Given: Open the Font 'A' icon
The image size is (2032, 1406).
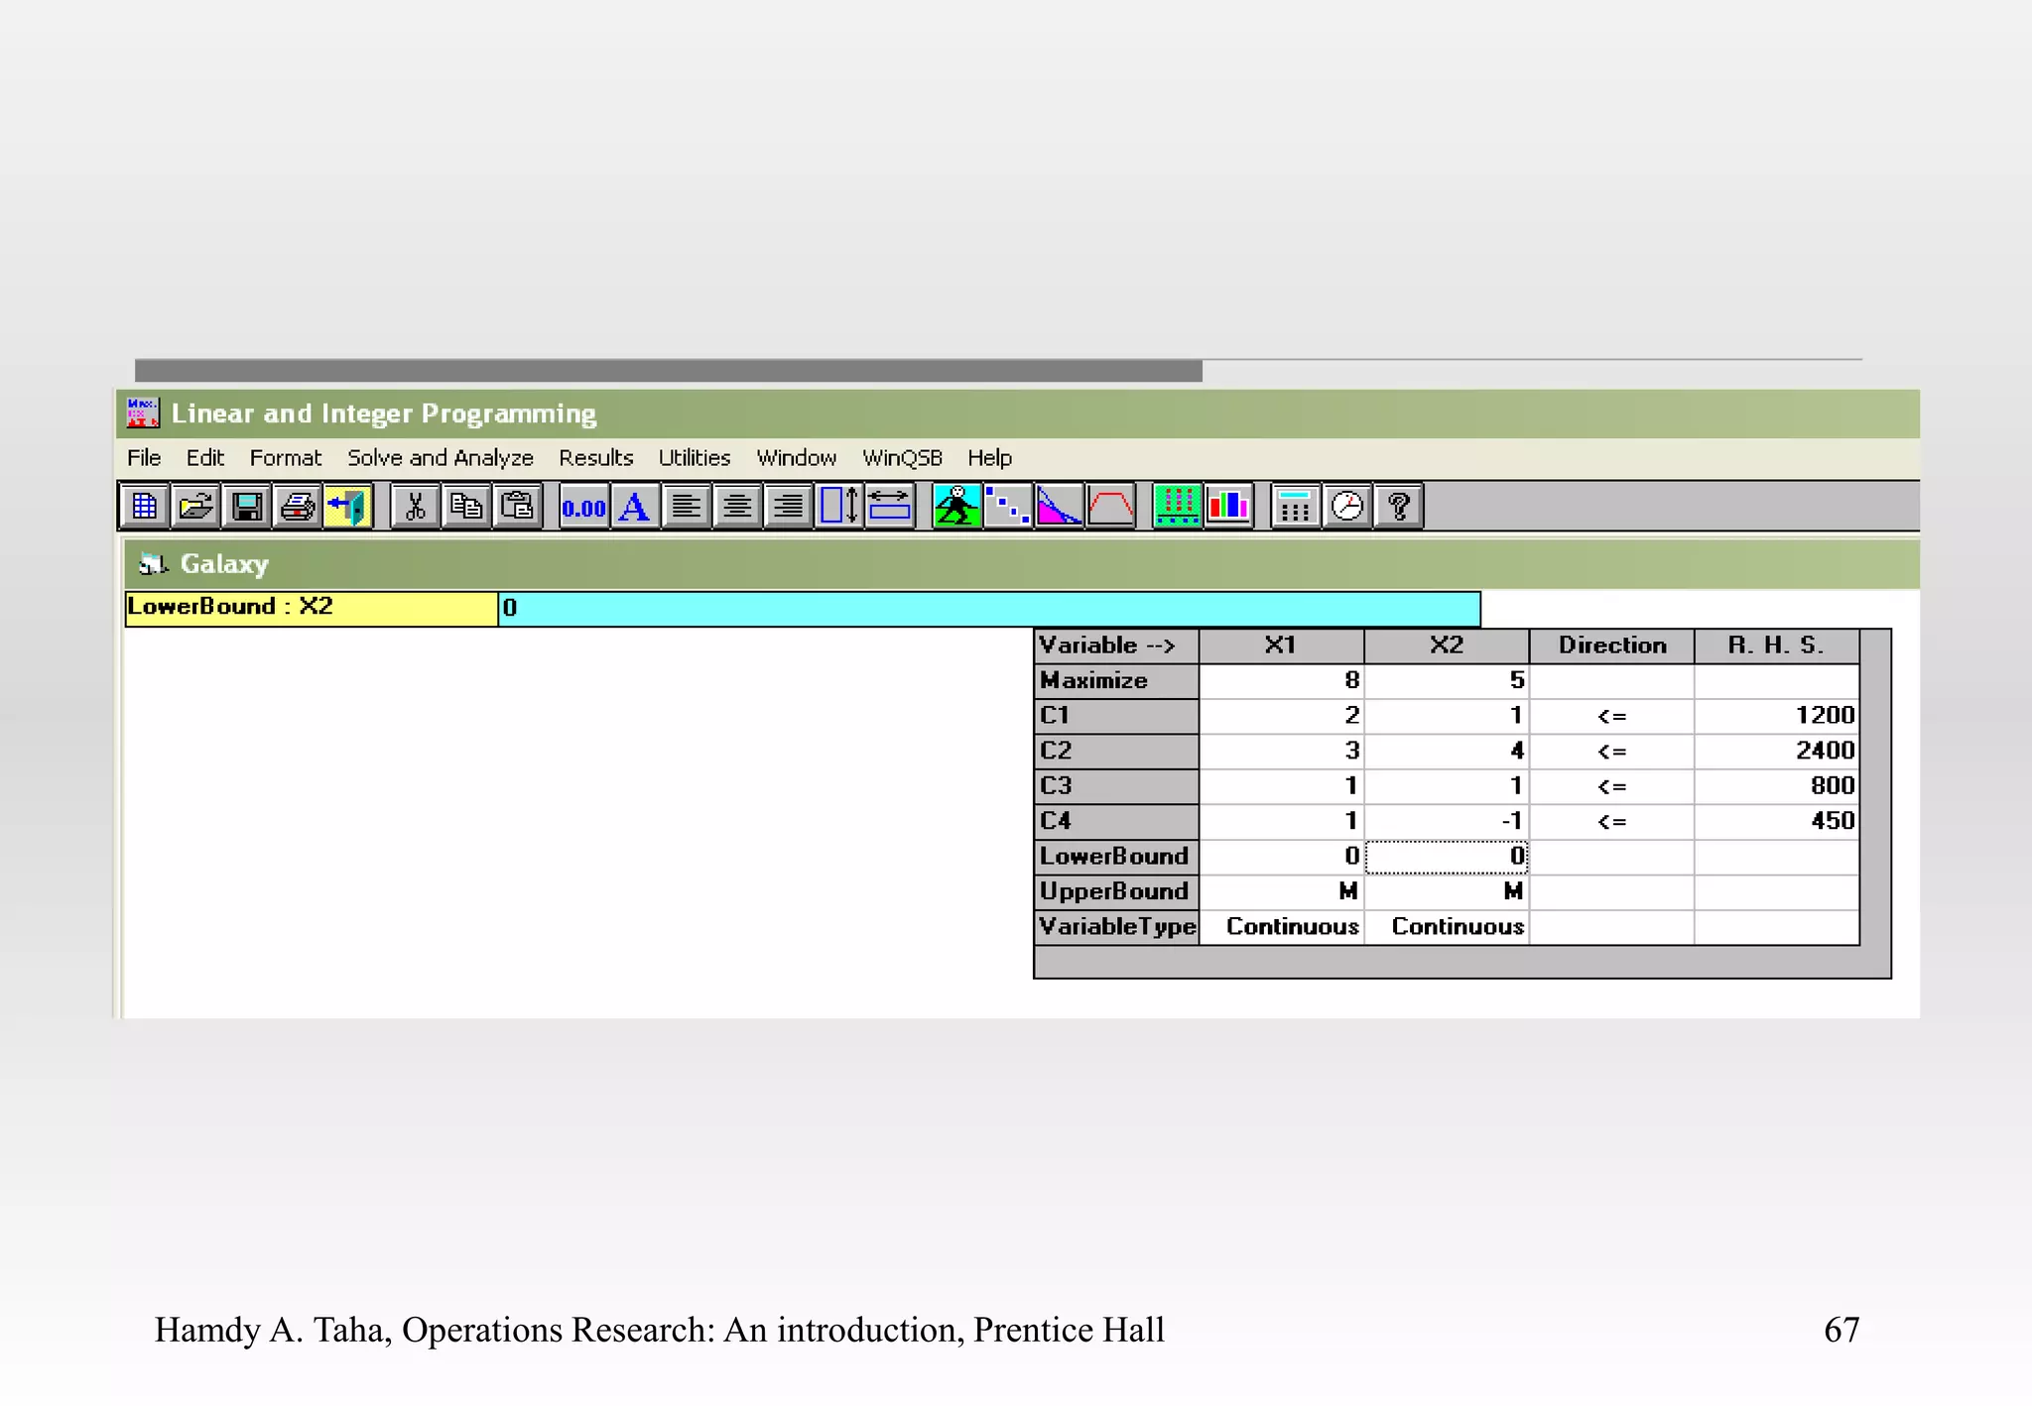Looking at the screenshot, I should pos(635,507).
